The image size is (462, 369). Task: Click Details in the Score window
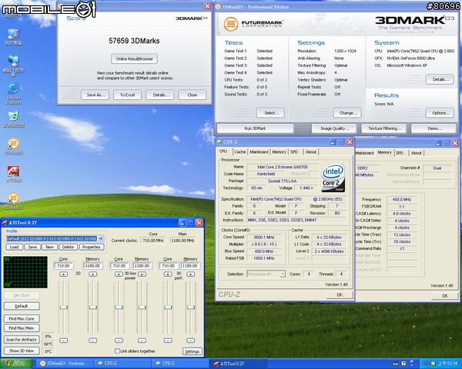[x=160, y=95]
